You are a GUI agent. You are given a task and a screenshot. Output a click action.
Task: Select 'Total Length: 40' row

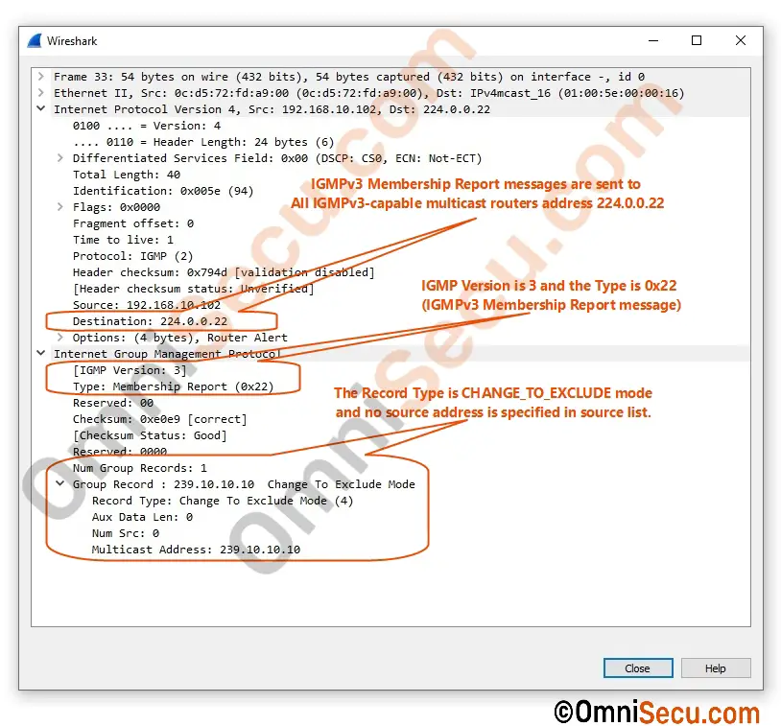tap(127, 175)
